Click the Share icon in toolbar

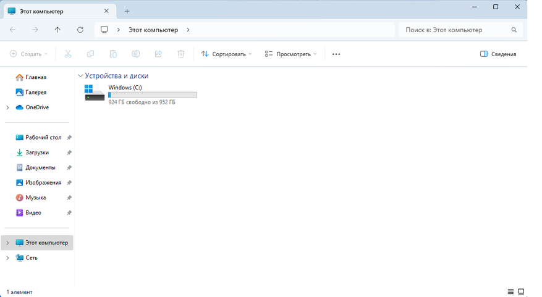[x=158, y=54]
